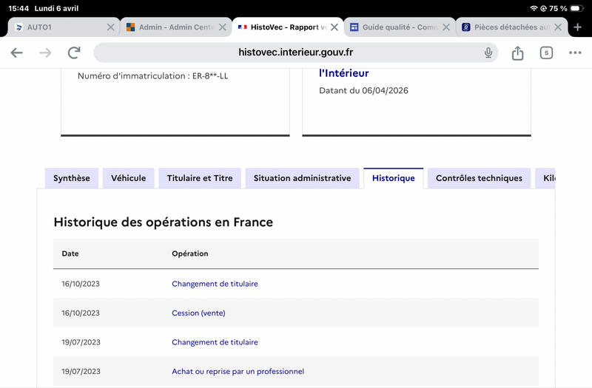Close the Admin Center browser tab
Image resolution: width=592 pixels, height=388 pixels.
(223, 27)
